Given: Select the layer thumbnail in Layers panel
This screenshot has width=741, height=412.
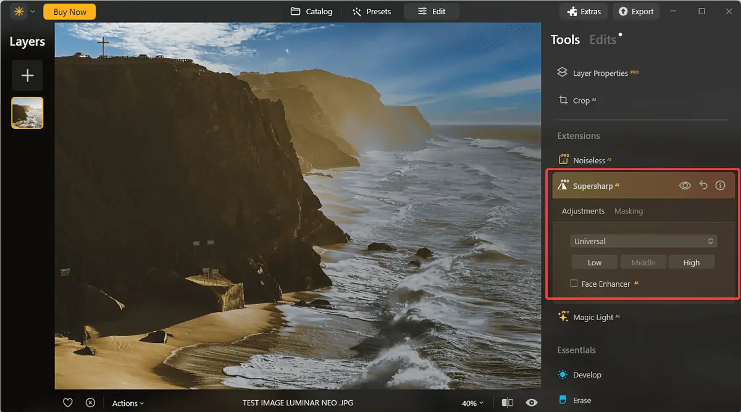Looking at the screenshot, I should [27, 113].
